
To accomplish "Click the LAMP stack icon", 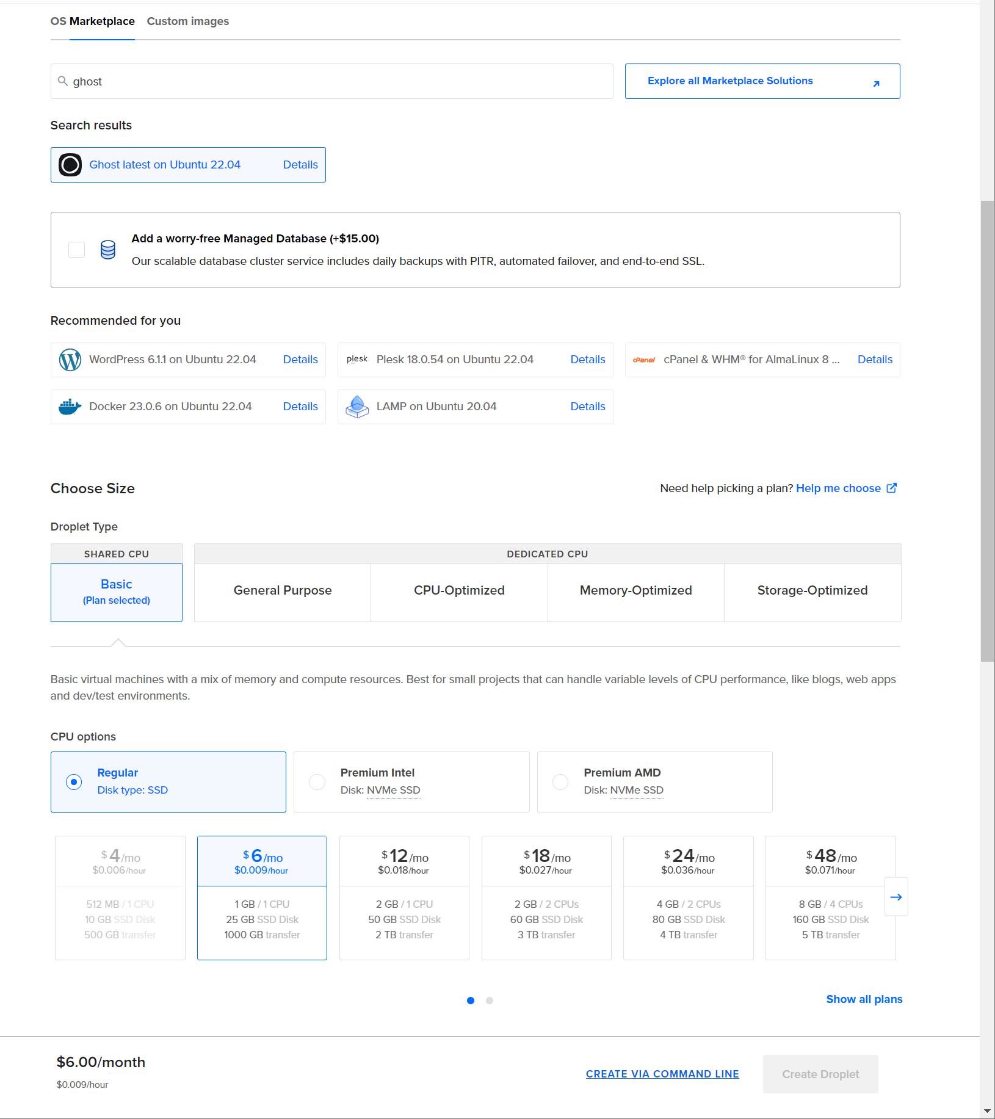I will click(357, 406).
